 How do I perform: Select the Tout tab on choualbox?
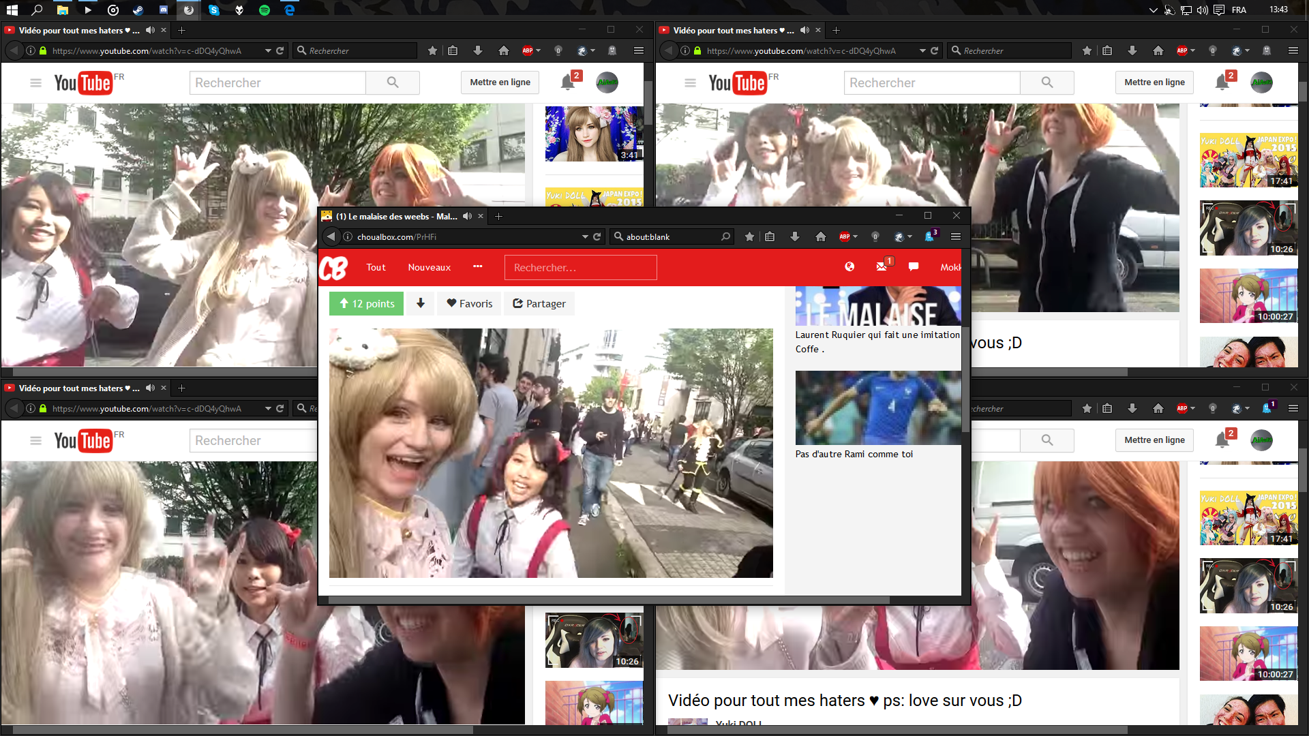pyautogui.click(x=376, y=267)
